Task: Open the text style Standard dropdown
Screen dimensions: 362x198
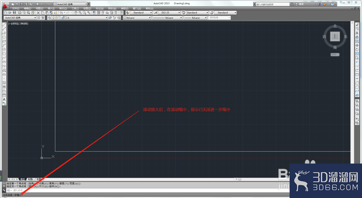Action: coord(141,13)
